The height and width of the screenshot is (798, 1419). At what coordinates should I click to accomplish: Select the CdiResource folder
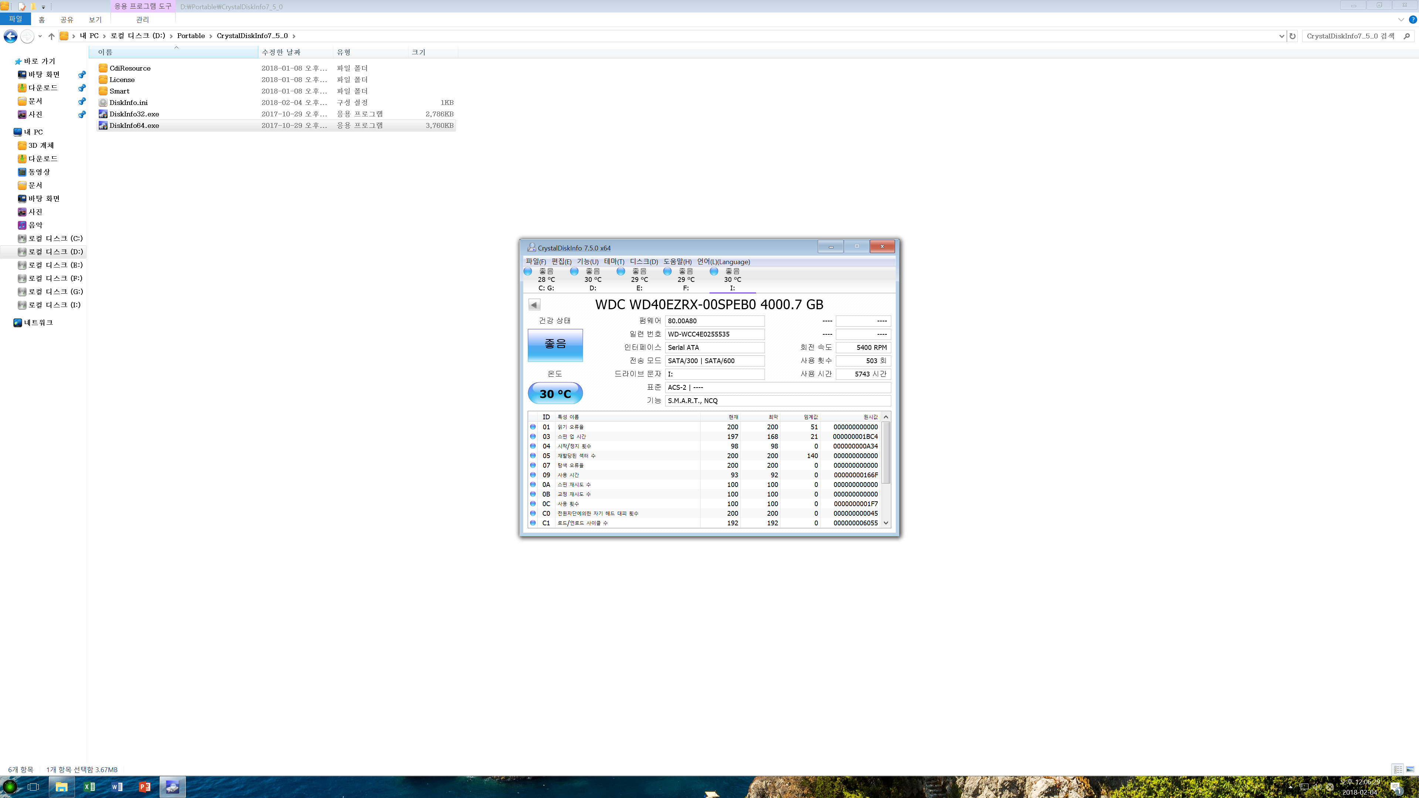click(x=276, y=68)
